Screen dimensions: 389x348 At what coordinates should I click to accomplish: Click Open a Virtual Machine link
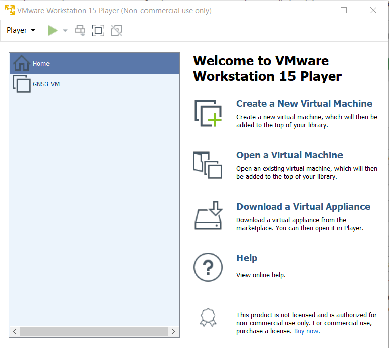click(x=289, y=155)
